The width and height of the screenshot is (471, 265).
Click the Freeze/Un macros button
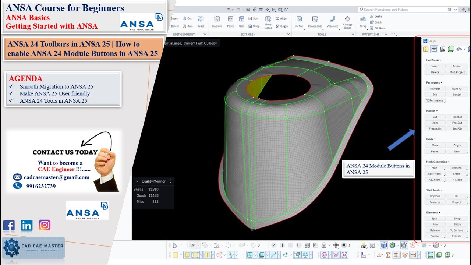435,129
